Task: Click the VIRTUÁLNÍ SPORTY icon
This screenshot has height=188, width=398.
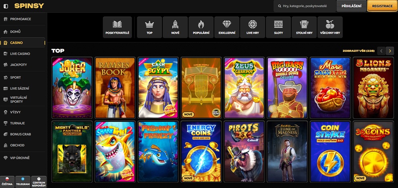Action: 5,99
